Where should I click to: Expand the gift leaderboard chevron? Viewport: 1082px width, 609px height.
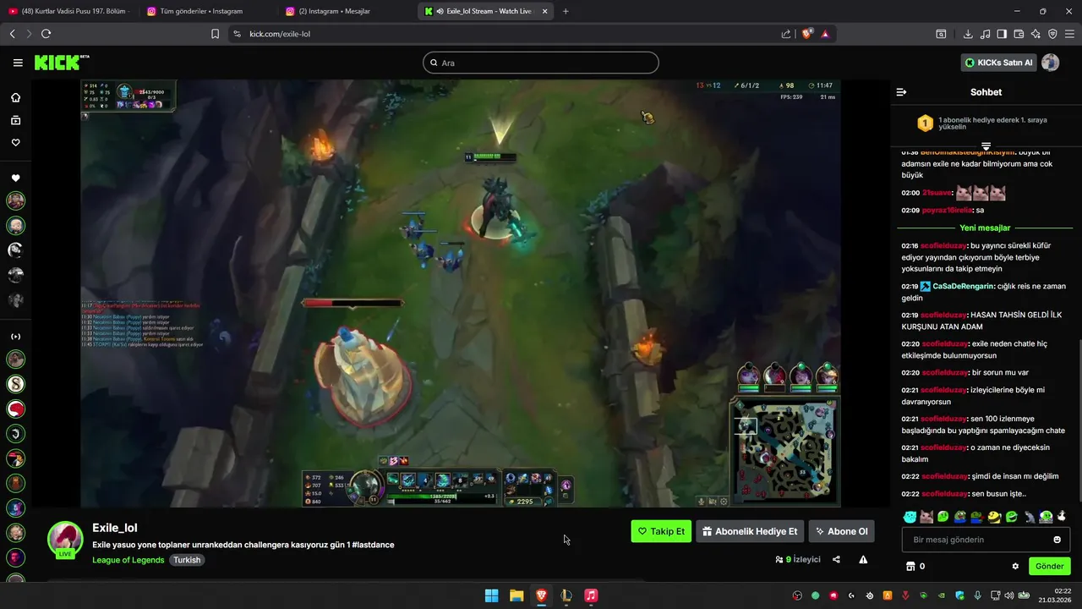[x=986, y=146]
